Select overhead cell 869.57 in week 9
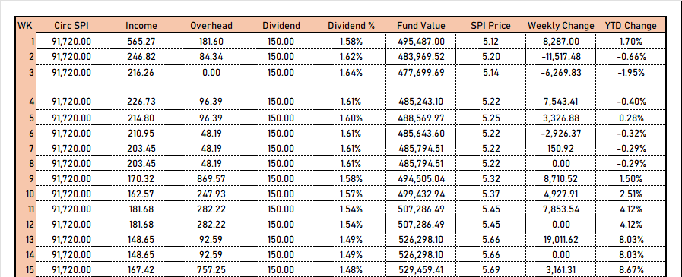Viewport: 682px width, 277px height. click(x=211, y=179)
